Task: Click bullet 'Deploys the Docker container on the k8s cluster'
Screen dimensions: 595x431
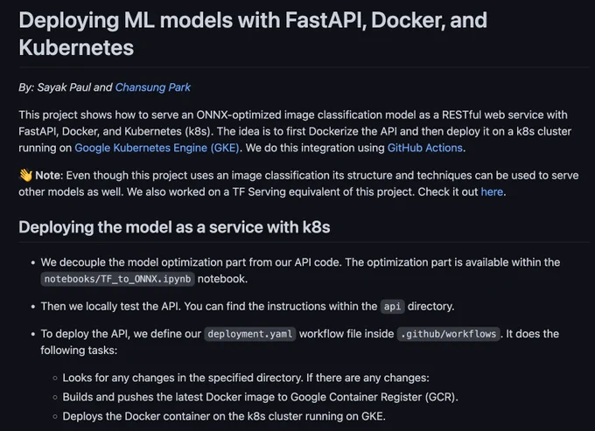Action: (224, 416)
